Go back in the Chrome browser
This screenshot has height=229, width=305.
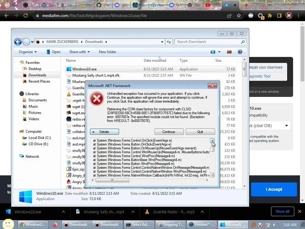[7, 16]
